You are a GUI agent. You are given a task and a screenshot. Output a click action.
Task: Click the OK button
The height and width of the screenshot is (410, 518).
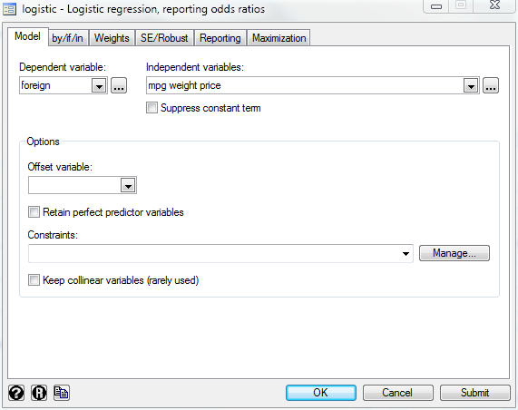click(321, 393)
